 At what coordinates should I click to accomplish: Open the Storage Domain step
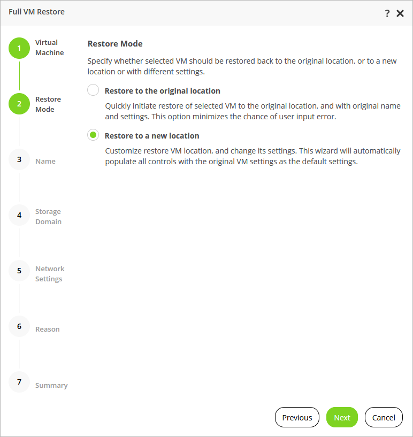coord(48,217)
